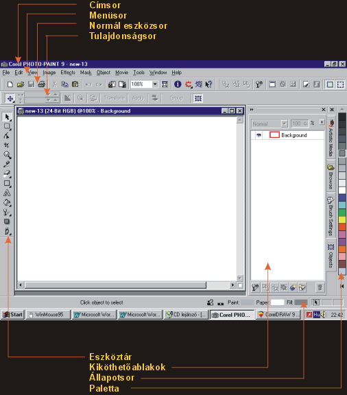Open the File menu
The width and height of the screenshot is (347, 395).
6,73
